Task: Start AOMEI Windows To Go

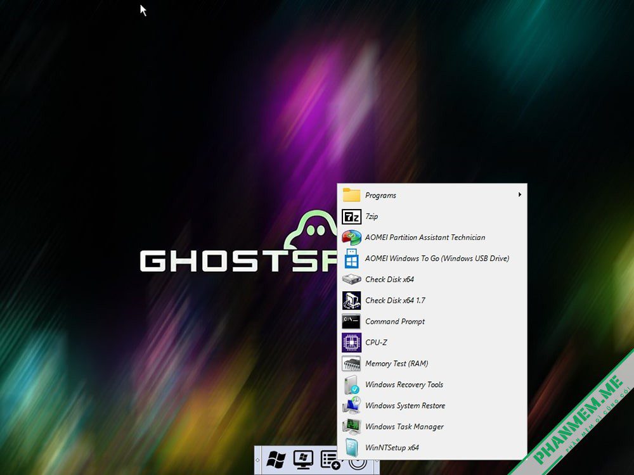Action: coord(432,258)
